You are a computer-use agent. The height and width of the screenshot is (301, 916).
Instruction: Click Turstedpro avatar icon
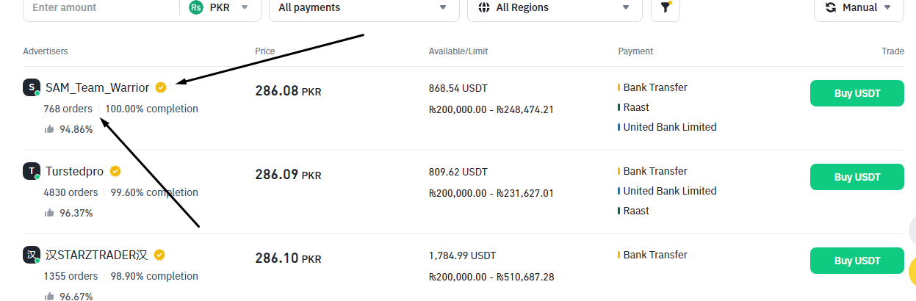click(x=31, y=171)
